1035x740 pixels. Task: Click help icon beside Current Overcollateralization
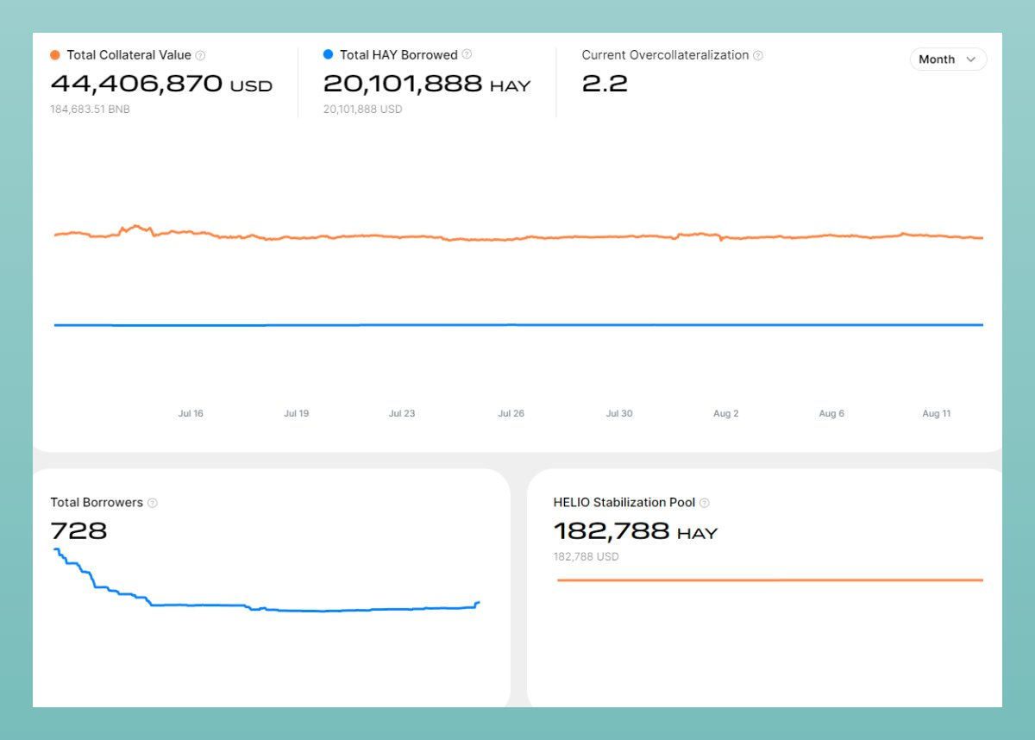tap(757, 55)
